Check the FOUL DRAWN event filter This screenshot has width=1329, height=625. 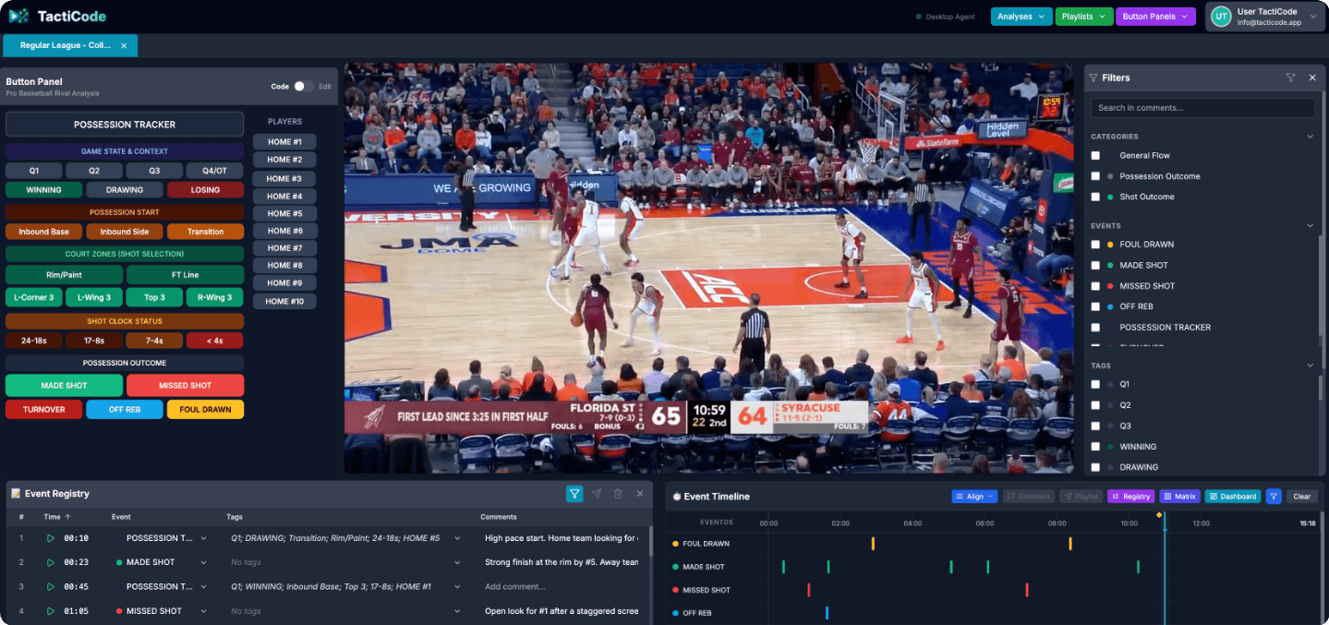[x=1095, y=245]
